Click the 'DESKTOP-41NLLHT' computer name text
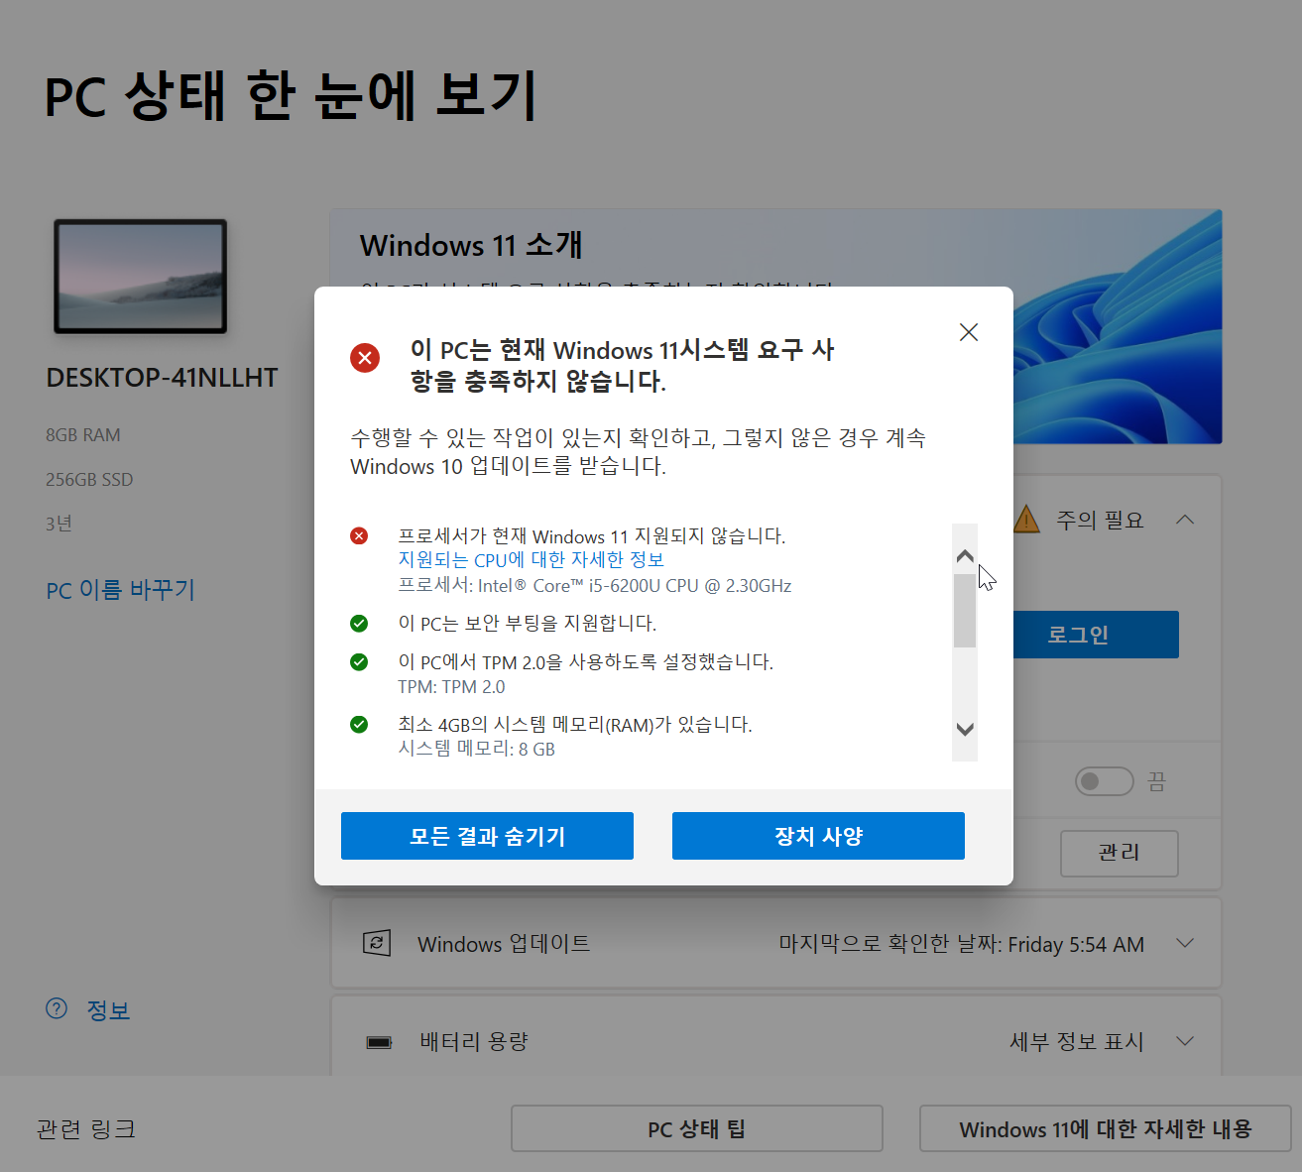 pyautogui.click(x=162, y=378)
